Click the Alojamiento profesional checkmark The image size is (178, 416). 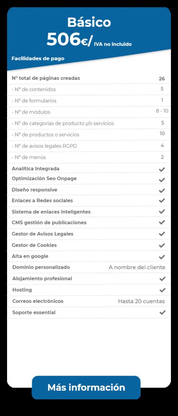point(162,279)
